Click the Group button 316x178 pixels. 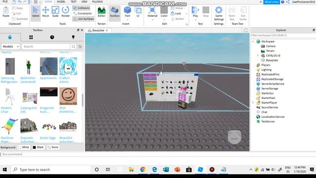[177, 8]
